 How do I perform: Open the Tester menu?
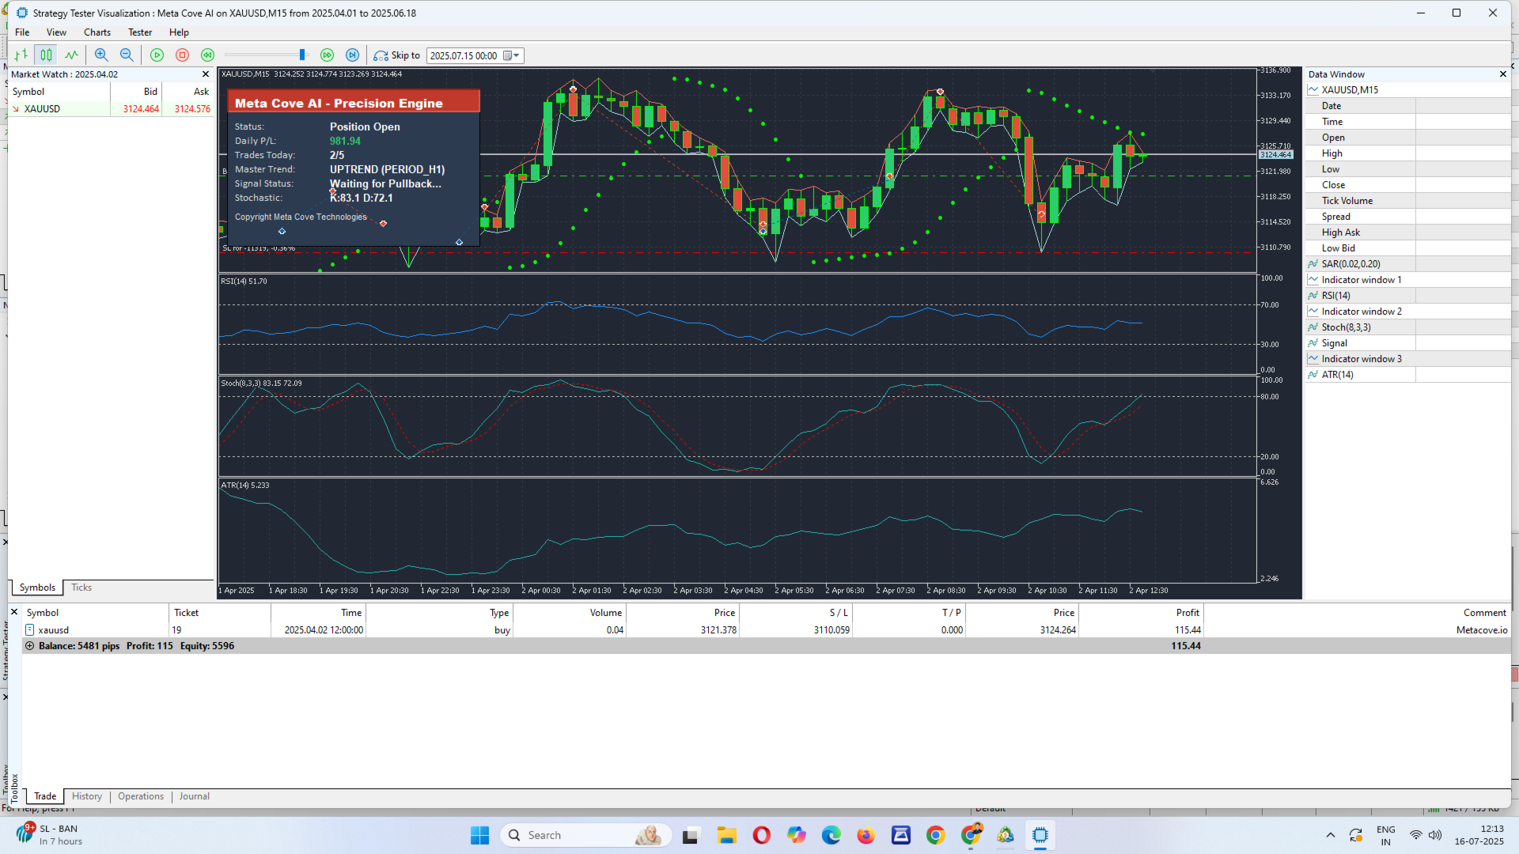[x=140, y=32]
